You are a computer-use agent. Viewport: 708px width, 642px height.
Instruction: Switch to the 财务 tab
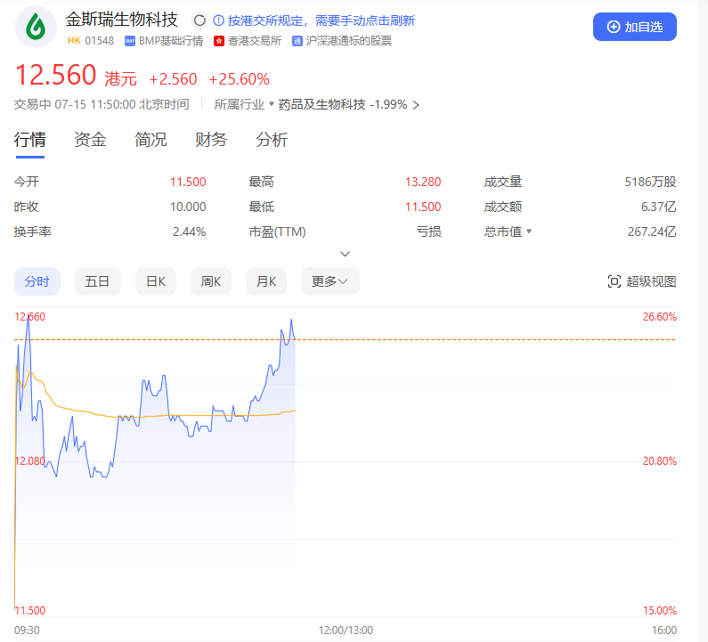[211, 140]
